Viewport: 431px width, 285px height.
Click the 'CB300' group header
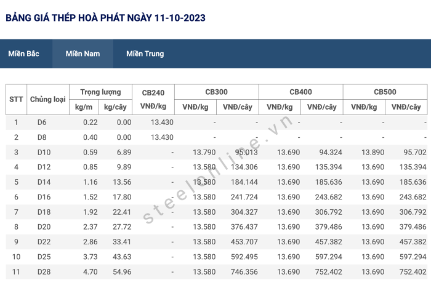click(216, 92)
